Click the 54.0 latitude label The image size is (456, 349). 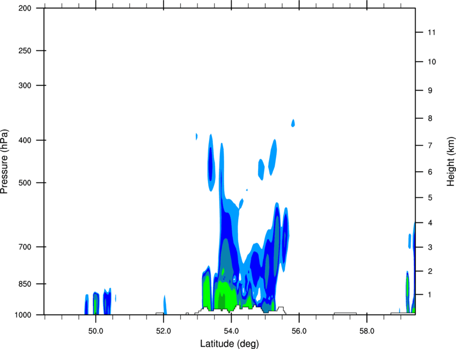(231, 331)
